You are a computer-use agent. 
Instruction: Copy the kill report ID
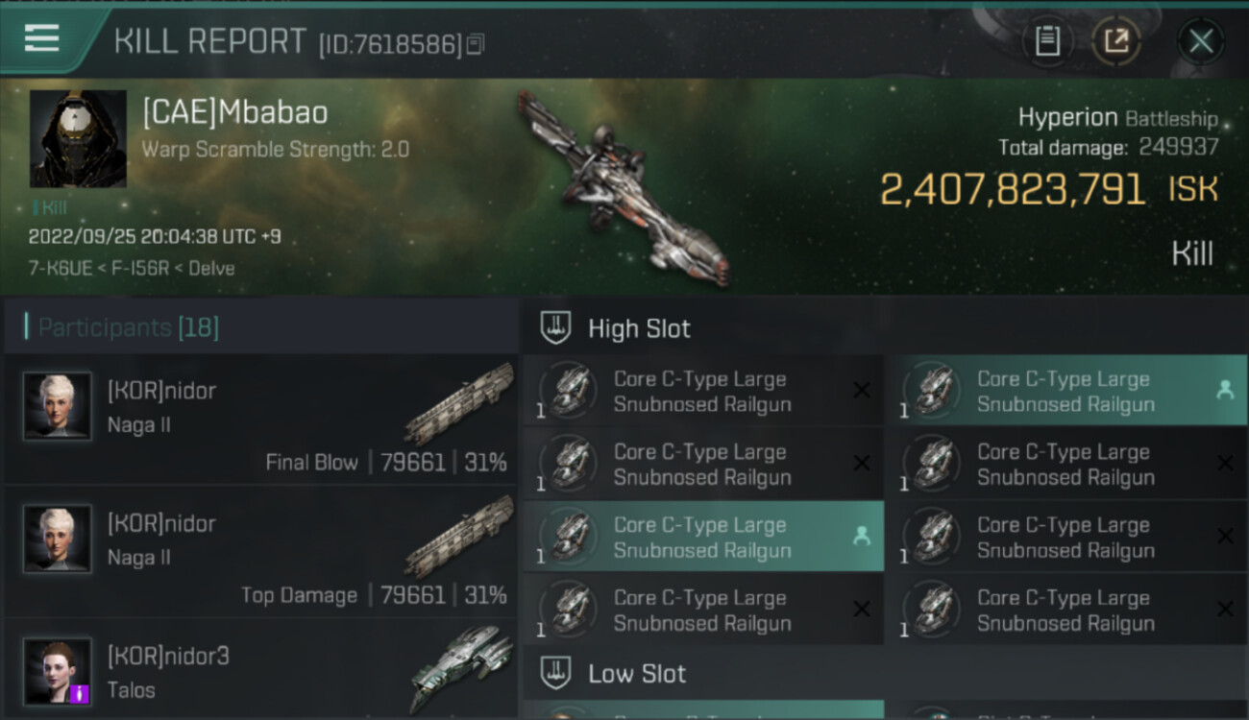(476, 44)
